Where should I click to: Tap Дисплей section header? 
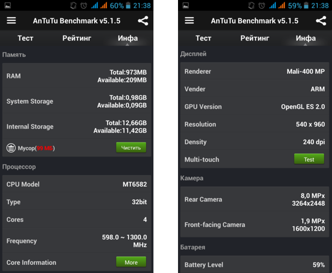tap(193, 54)
